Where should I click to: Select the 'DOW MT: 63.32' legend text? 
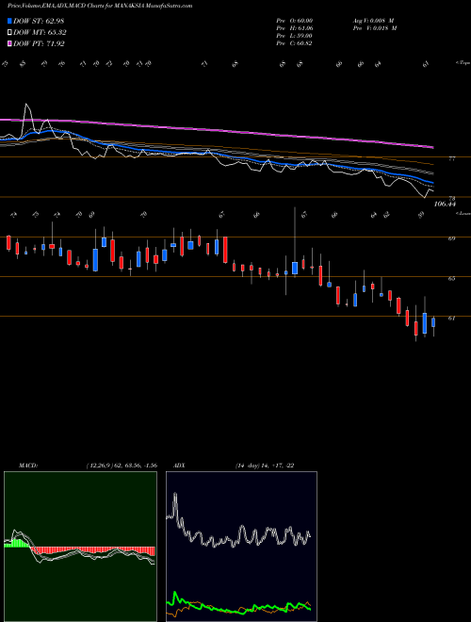(40, 33)
